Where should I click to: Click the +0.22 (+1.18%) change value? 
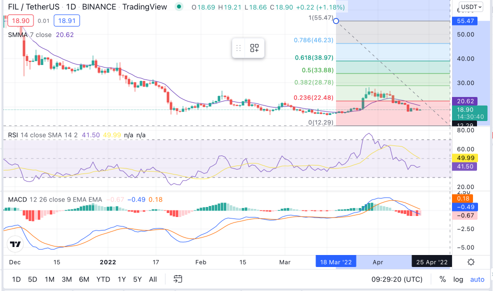(x=320, y=7)
